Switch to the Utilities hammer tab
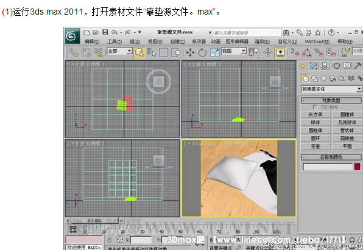This screenshot has height=250, width=363. pyautogui.click(x=358, y=66)
